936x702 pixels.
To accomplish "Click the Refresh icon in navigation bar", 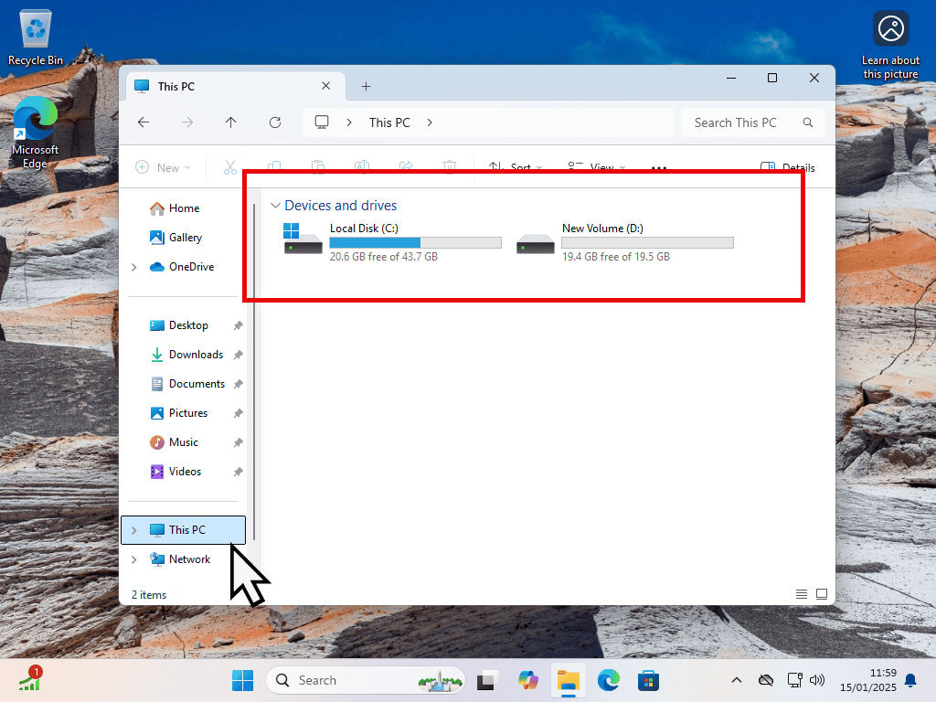I will point(275,122).
